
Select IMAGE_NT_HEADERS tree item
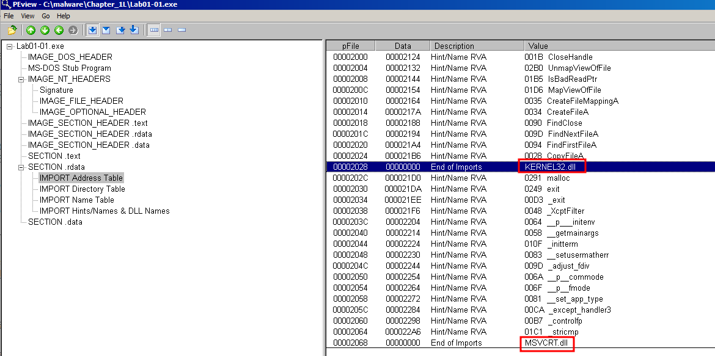click(x=69, y=79)
